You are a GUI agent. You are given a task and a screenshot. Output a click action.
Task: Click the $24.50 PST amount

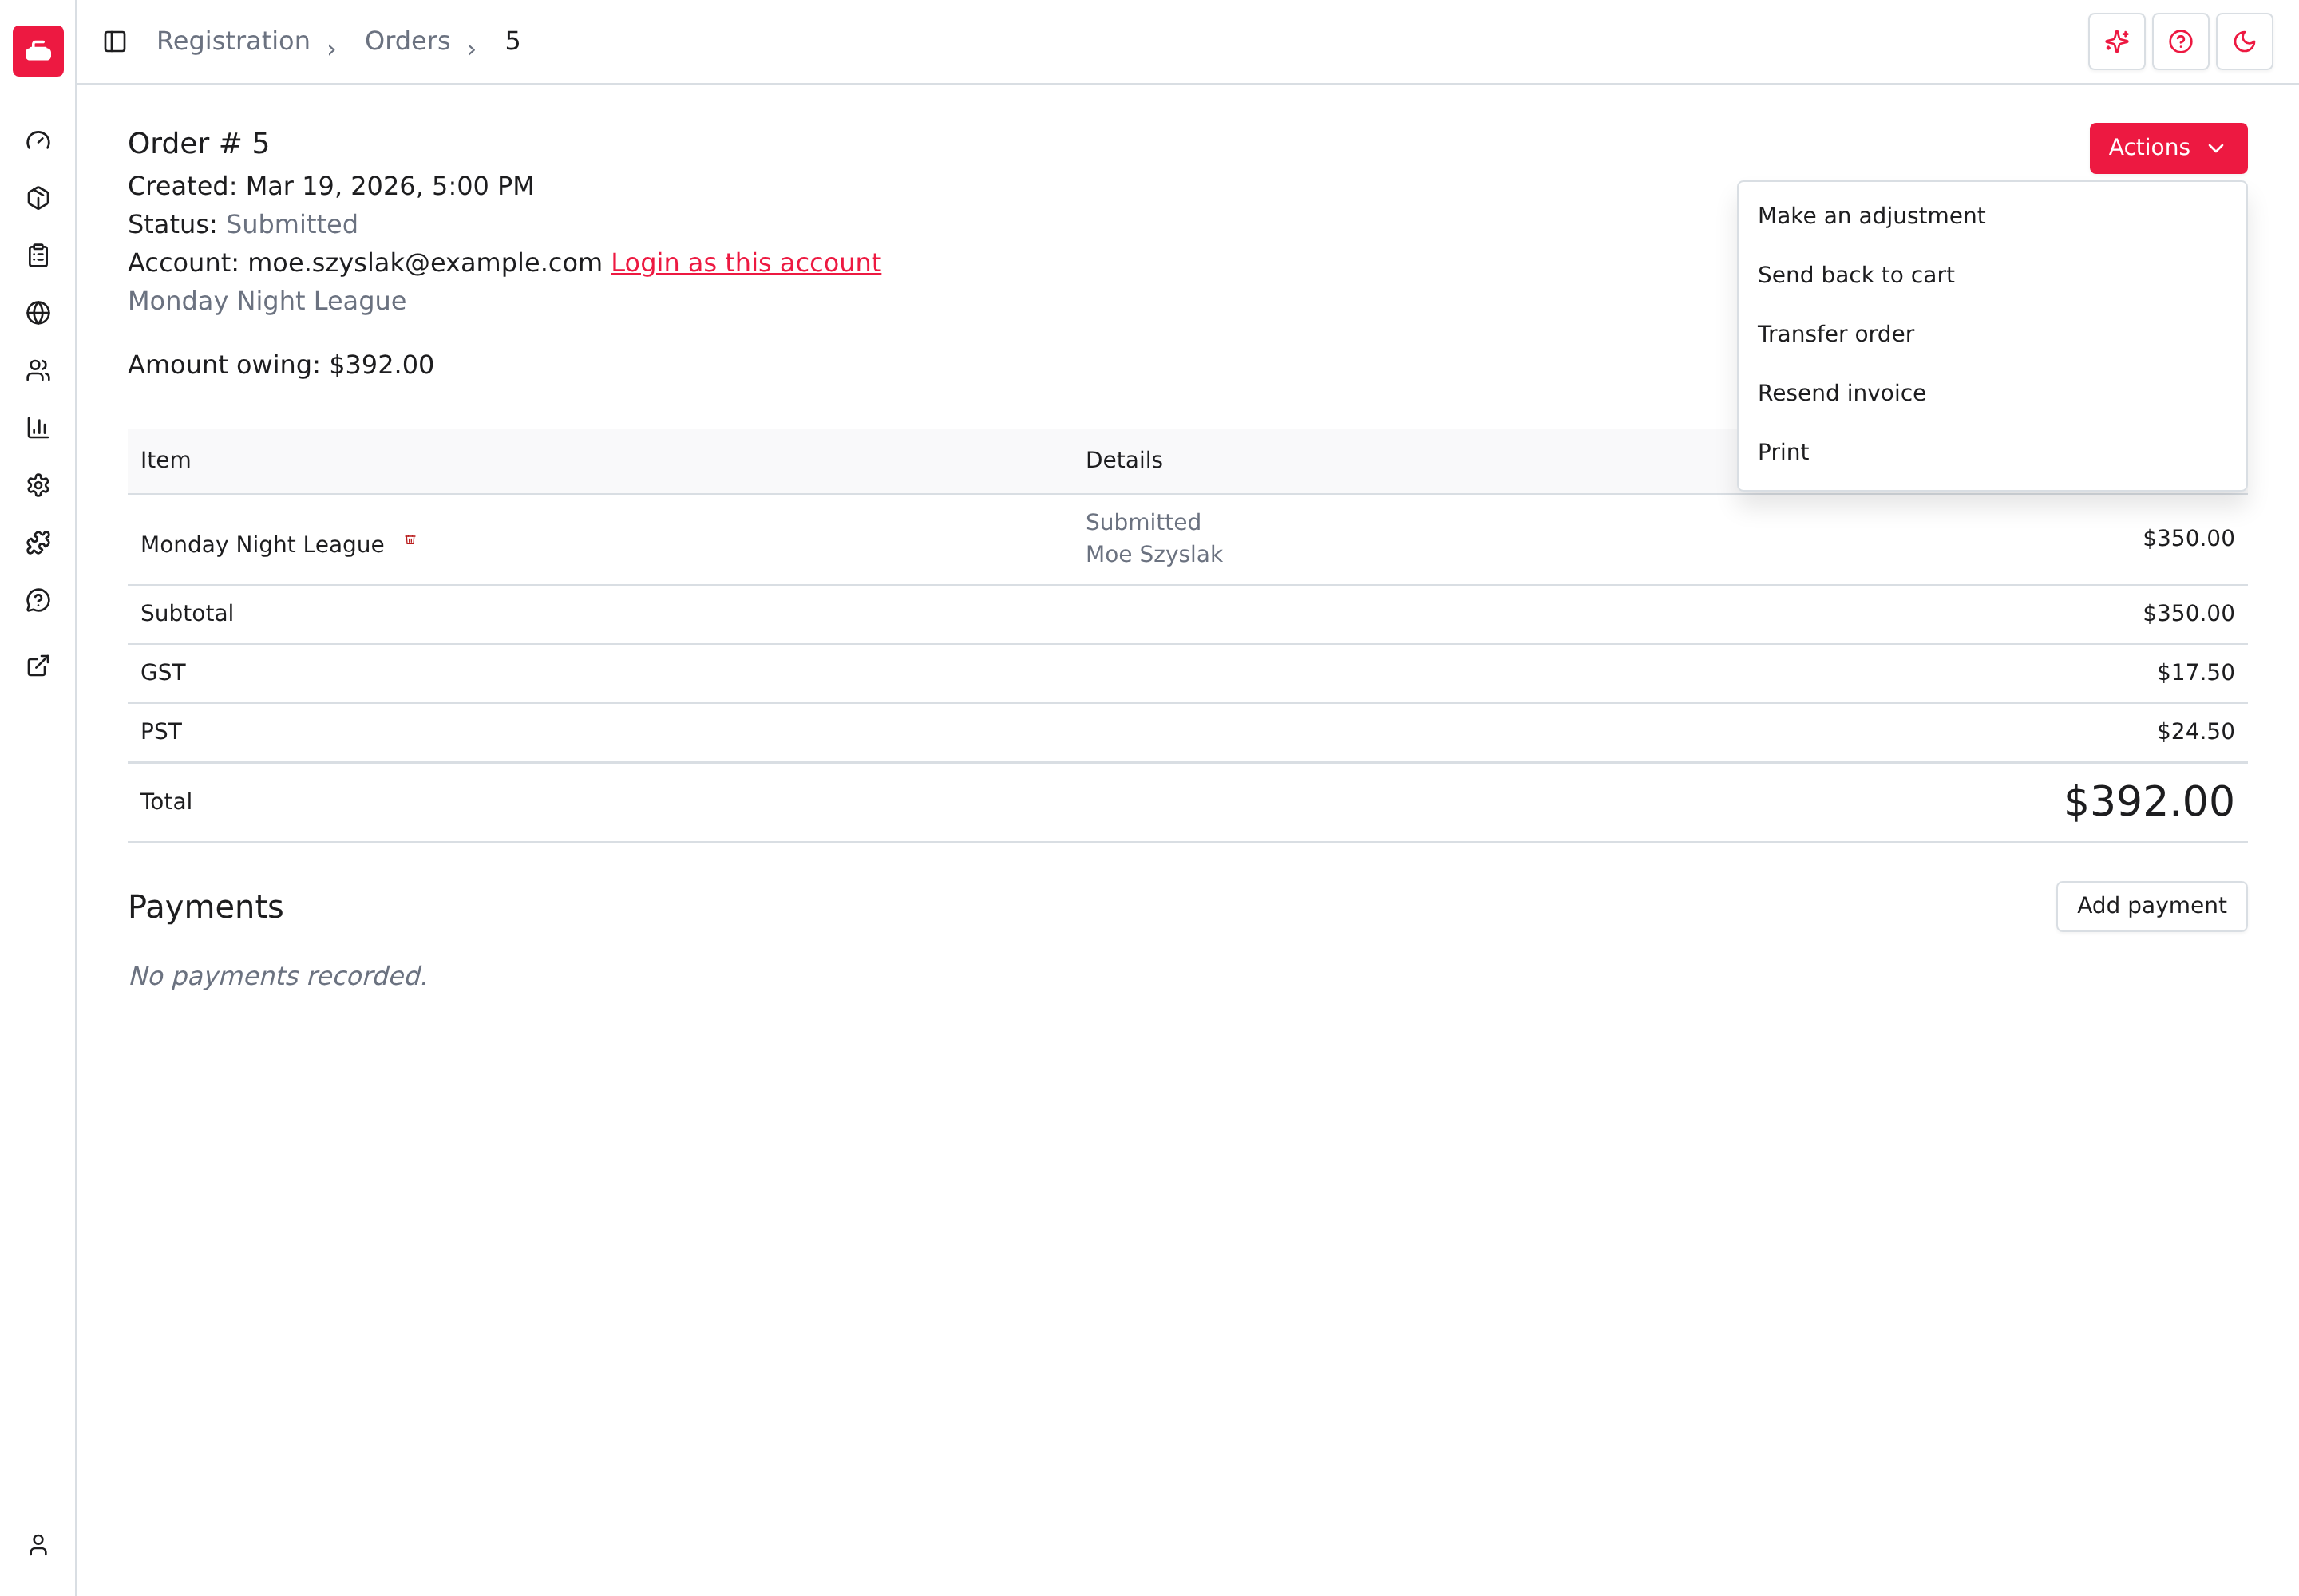[2195, 731]
